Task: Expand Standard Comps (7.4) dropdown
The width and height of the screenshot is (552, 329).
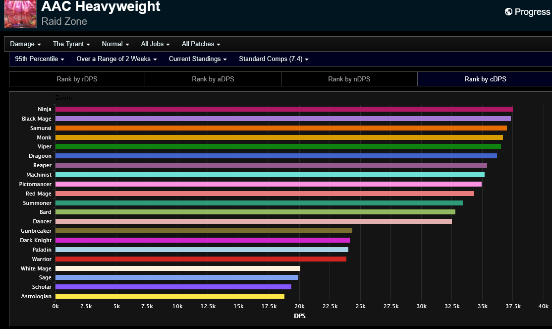Action: (274, 59)
